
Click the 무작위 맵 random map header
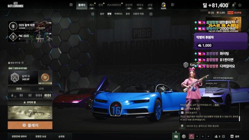point(30,102)
